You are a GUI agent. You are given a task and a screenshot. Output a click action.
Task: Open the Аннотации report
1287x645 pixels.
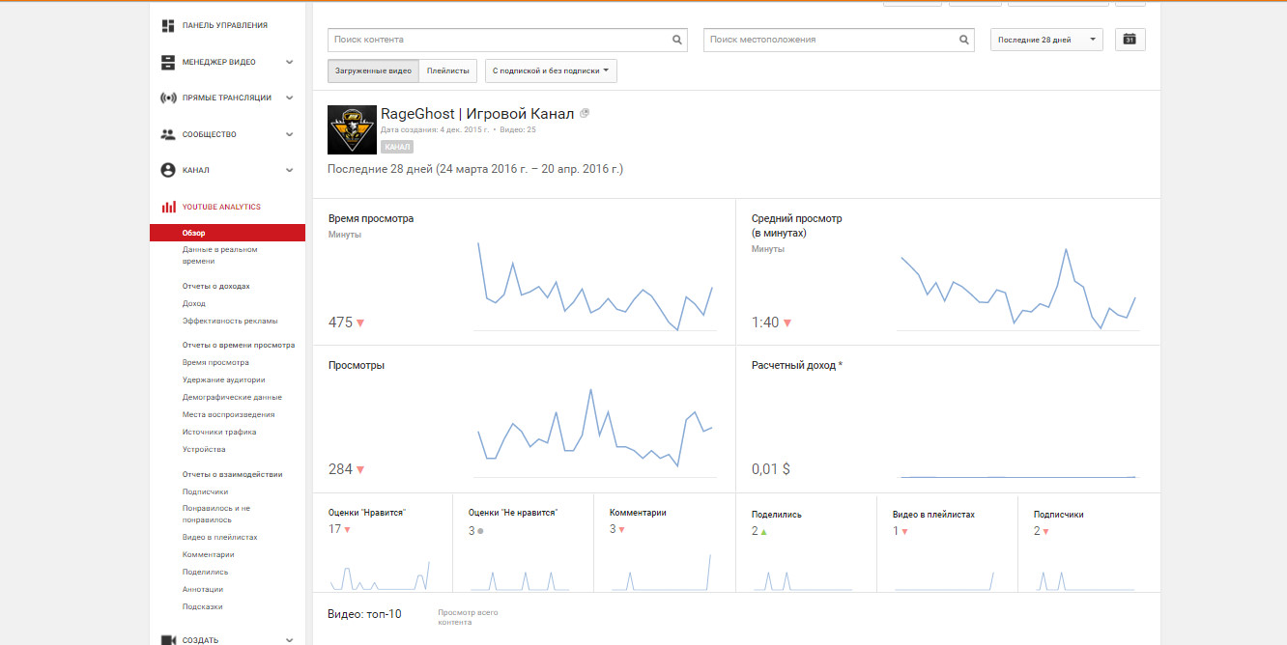click(x=203, y=589)
